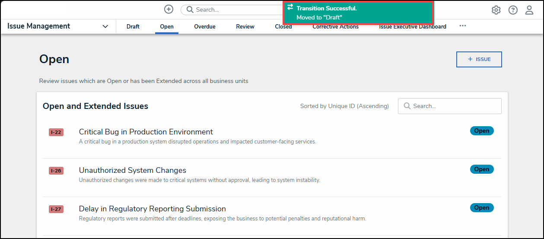Click the transition arrows icon in notification
The image size is (544, 239).
pos(290,7)
